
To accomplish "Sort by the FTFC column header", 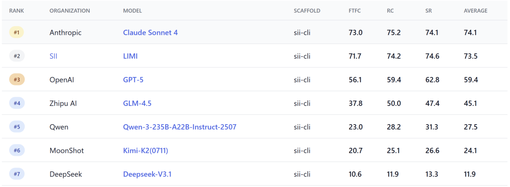I will [355, 11].
